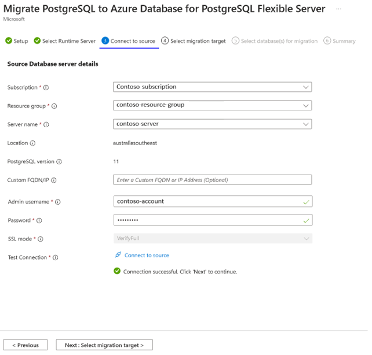The height and width of the screenshot is (355, 372).
Task: Focus the Custom FQDN or IP Address field
Action: [213, 180]
